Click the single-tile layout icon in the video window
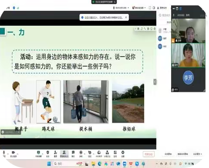This screenshot has height=168, width=209. (x=177, y=9)
